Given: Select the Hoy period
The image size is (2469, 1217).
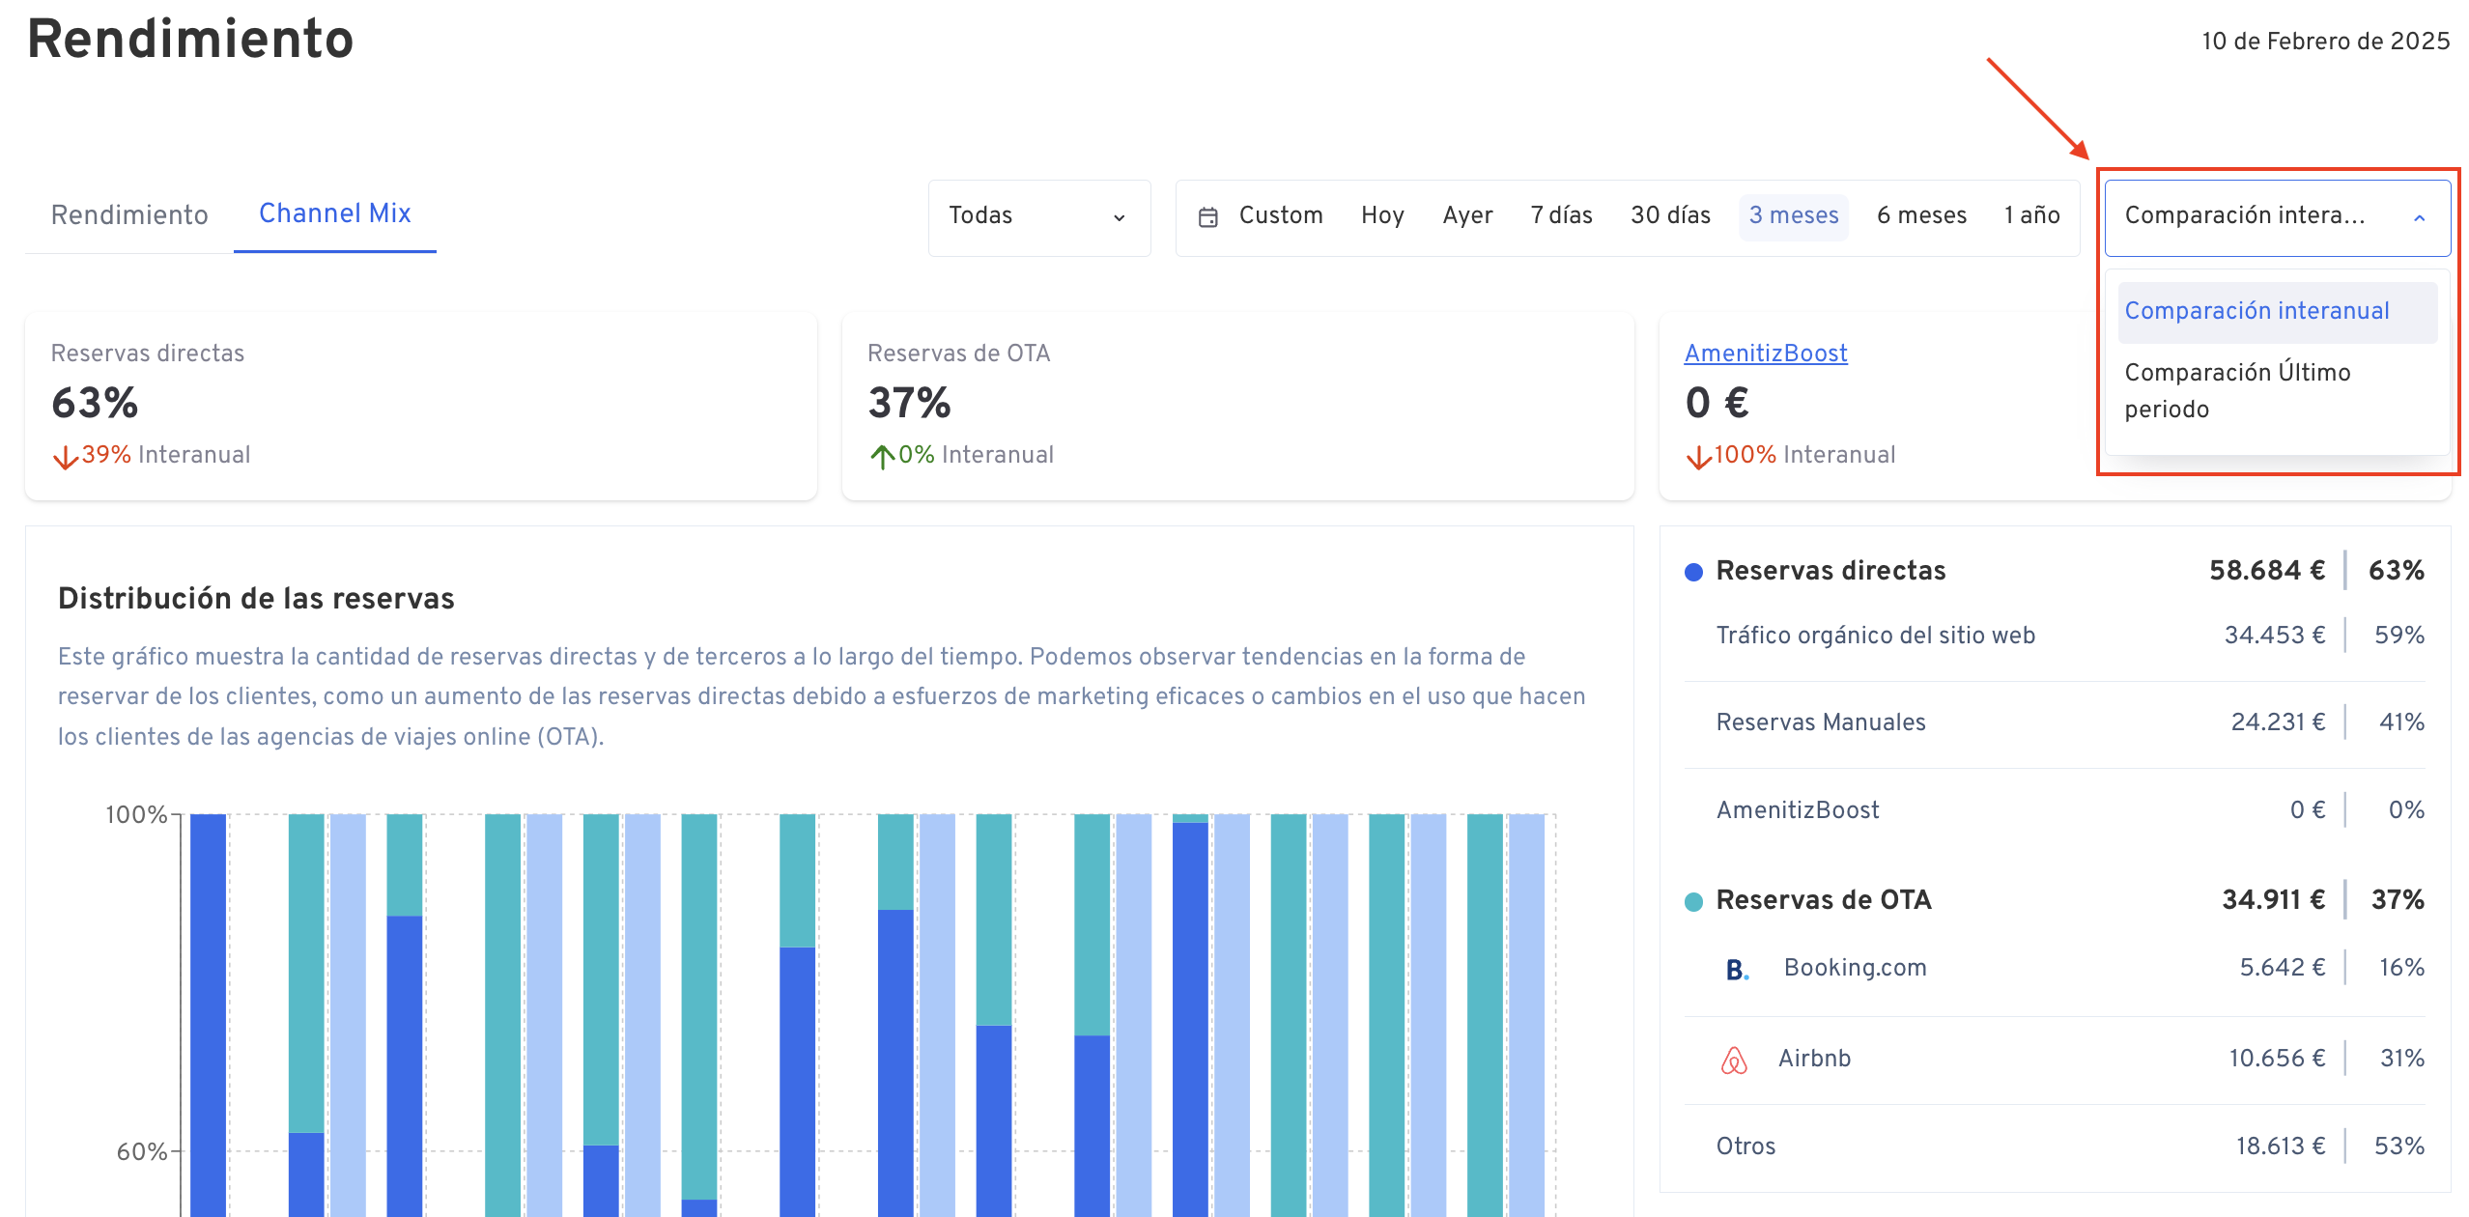Looking at the screenshot, I should [x=1382, y=215].
